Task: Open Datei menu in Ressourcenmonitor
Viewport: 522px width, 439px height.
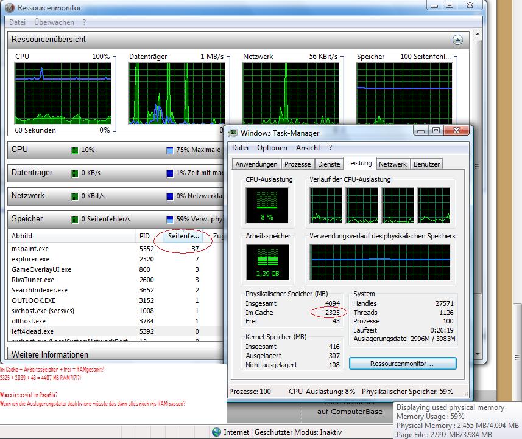Action: (x=17, y=22)
